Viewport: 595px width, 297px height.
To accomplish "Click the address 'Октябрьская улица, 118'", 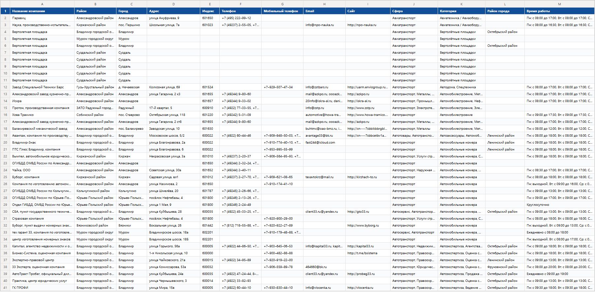I will [x=173, y=115].
